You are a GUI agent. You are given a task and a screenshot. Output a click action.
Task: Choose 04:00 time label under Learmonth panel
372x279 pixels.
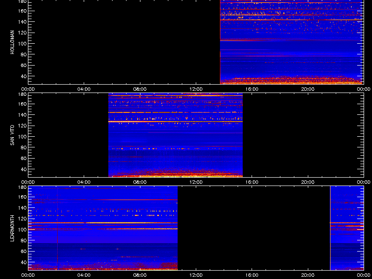pos(84,275)
